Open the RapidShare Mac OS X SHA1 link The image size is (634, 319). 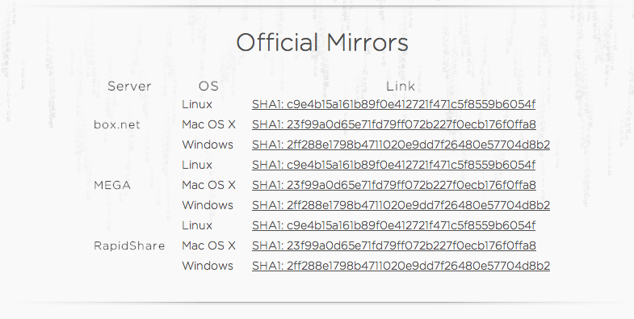click(394, 246)
